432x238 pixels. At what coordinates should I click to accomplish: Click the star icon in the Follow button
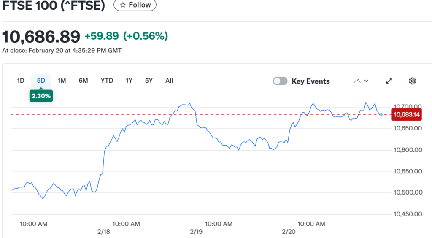pyautogui.click(x=123, y=5)
